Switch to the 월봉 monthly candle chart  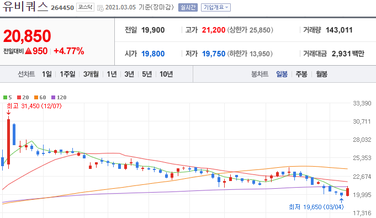(x=321, y=74)
